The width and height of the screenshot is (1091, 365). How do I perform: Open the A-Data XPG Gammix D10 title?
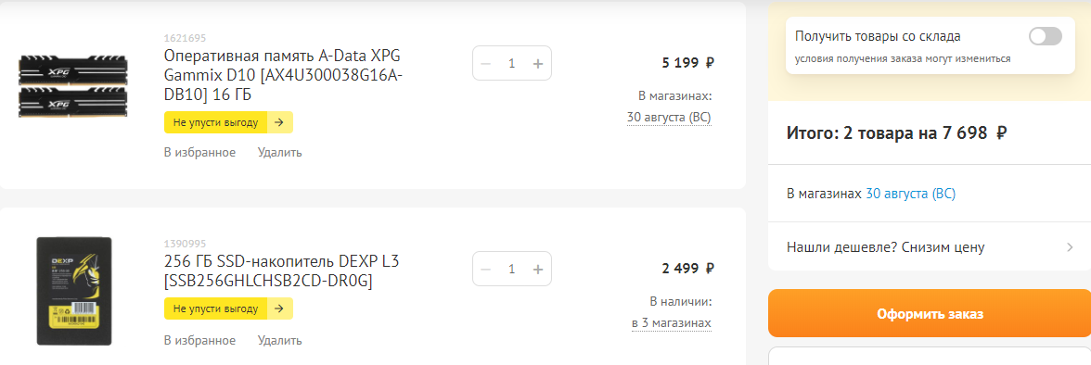(283, 75)
